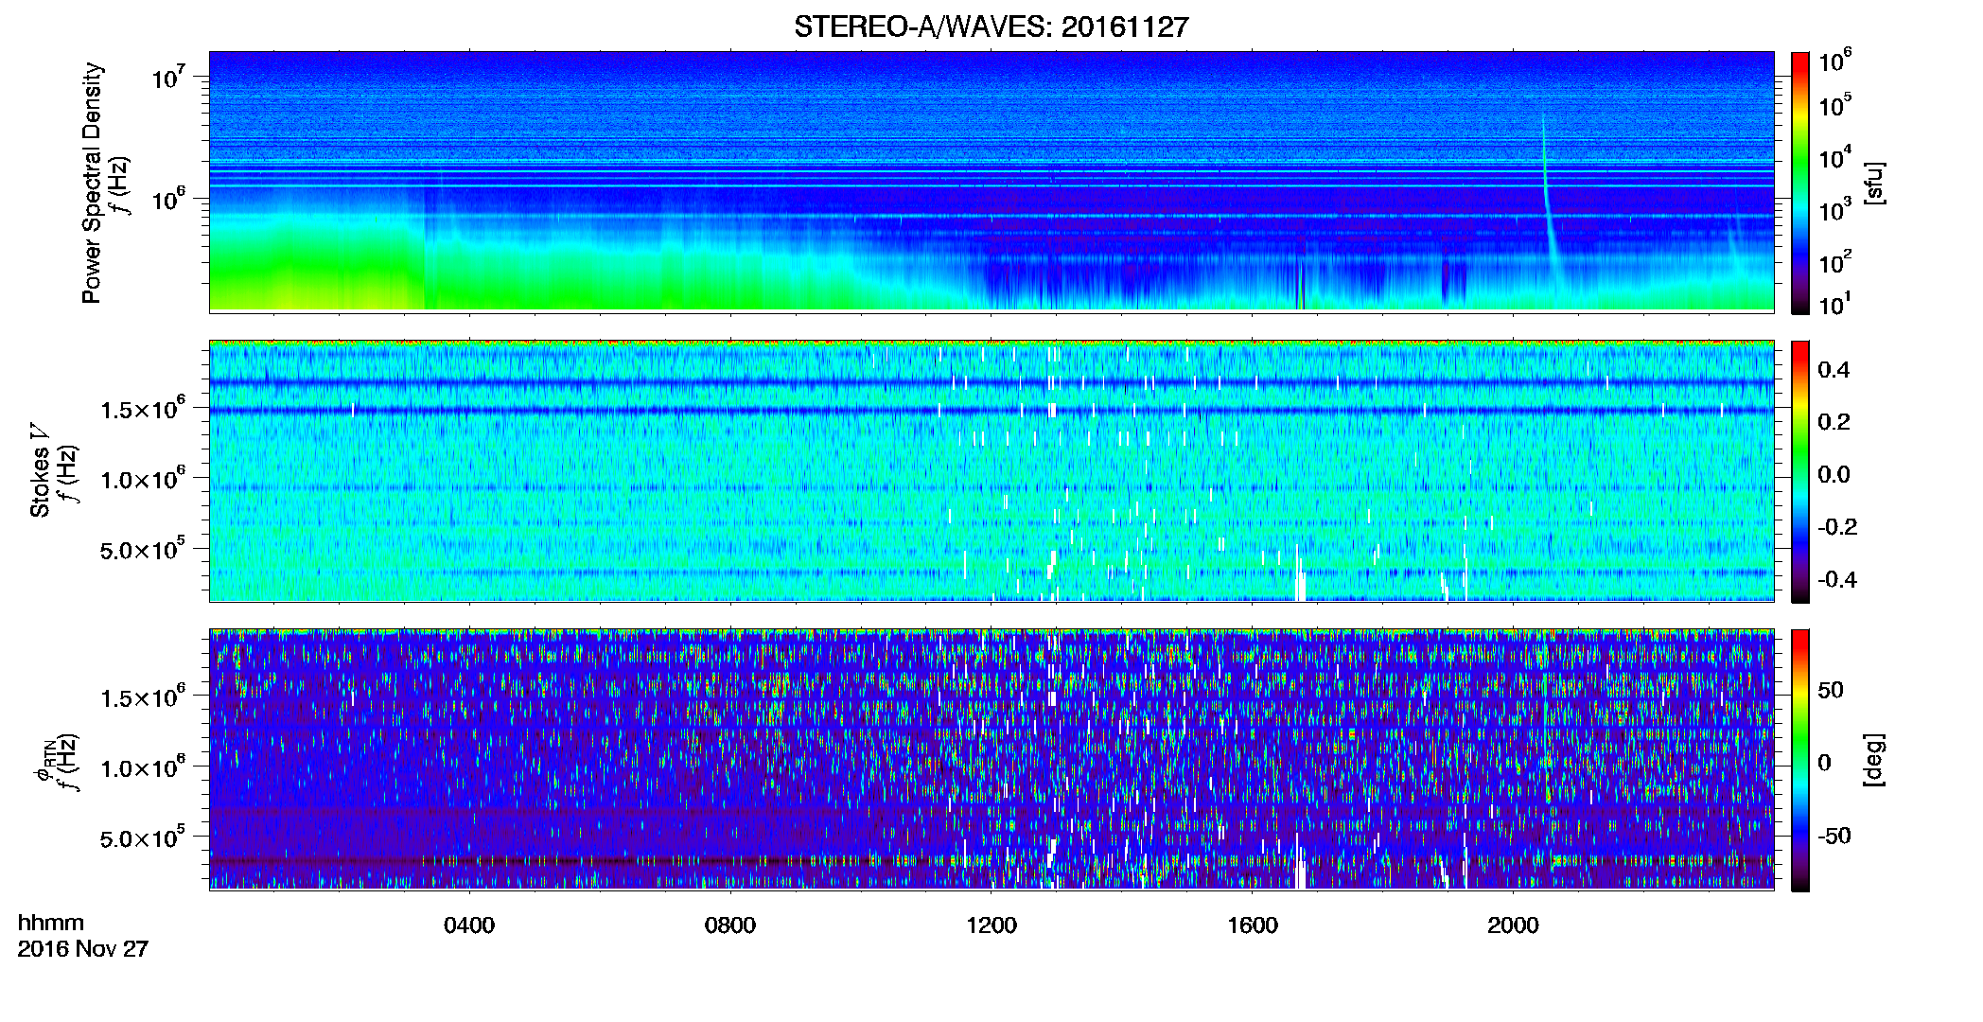Click the top-panel '10^6' frequency tick label

167,198
